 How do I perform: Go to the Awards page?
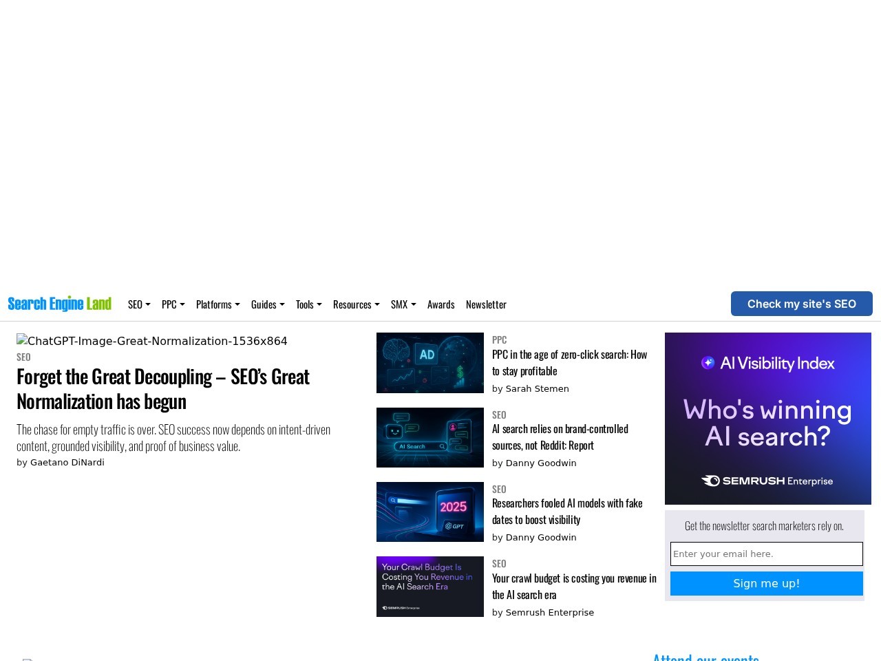coord(440,304)
